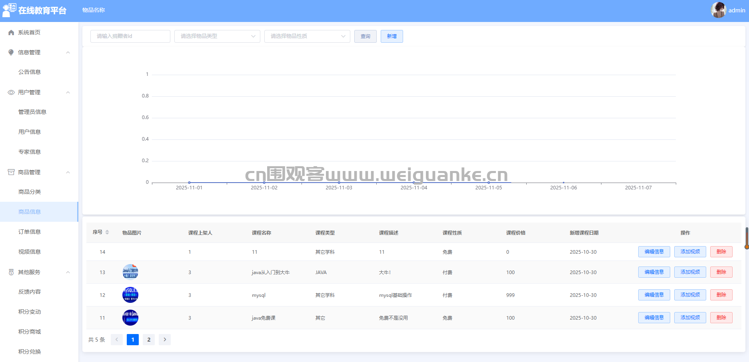Click the archive box icon next to 商品管理
Screen dimensions: 749x362
[11, 172]
